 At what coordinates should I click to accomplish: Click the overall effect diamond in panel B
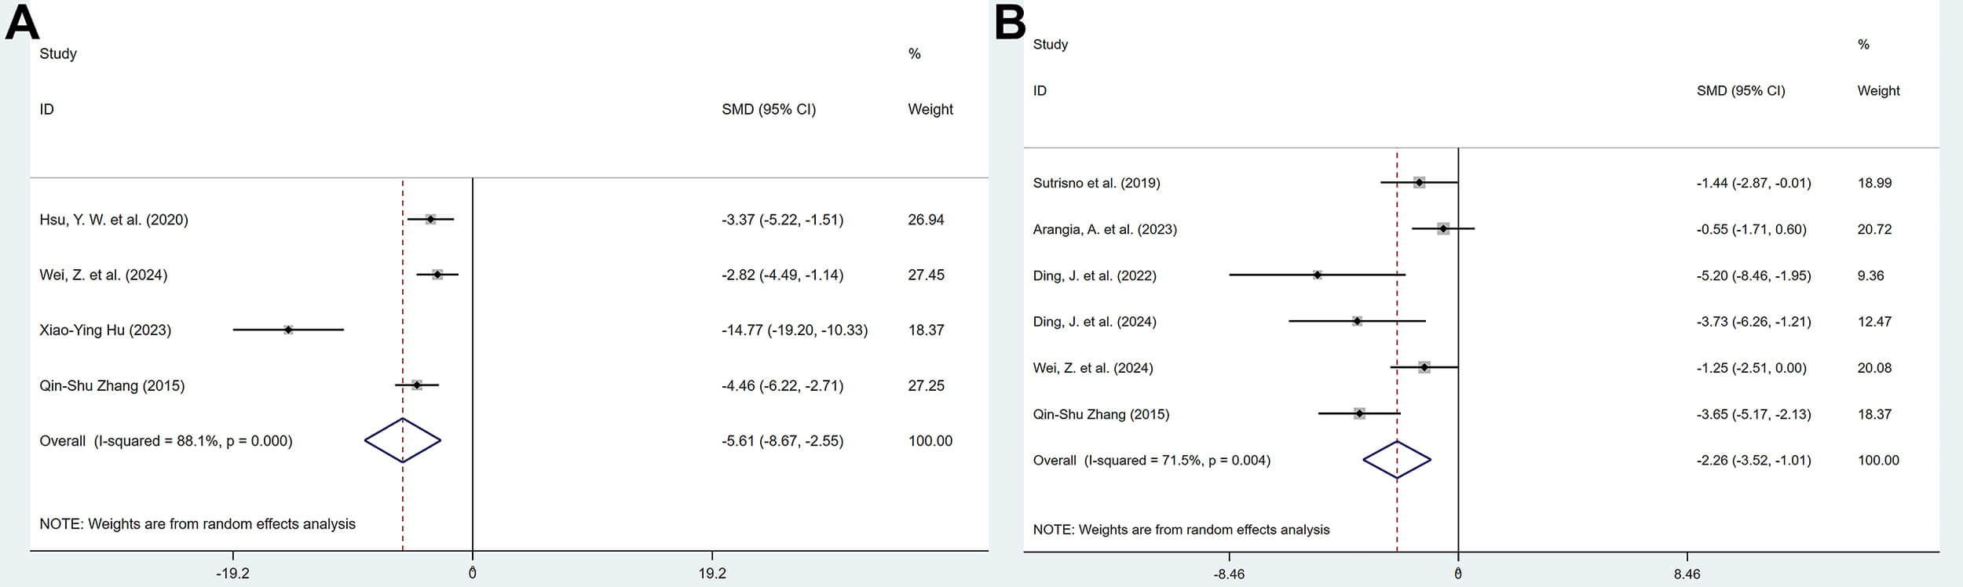[x=1397, y=460]
